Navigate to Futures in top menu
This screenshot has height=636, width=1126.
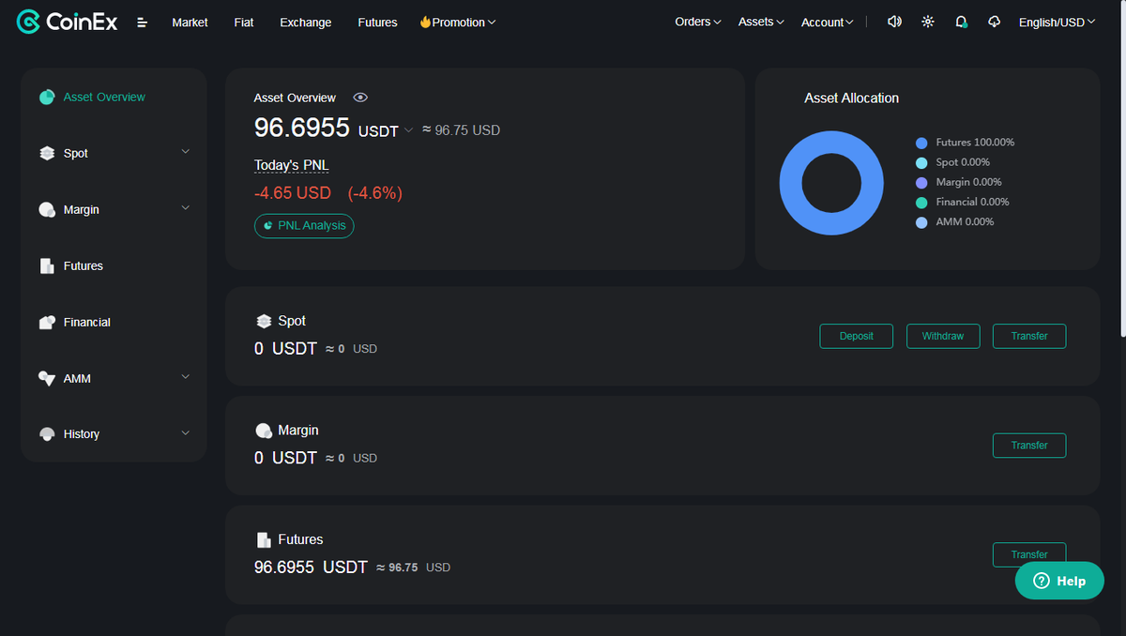[377, 23]
